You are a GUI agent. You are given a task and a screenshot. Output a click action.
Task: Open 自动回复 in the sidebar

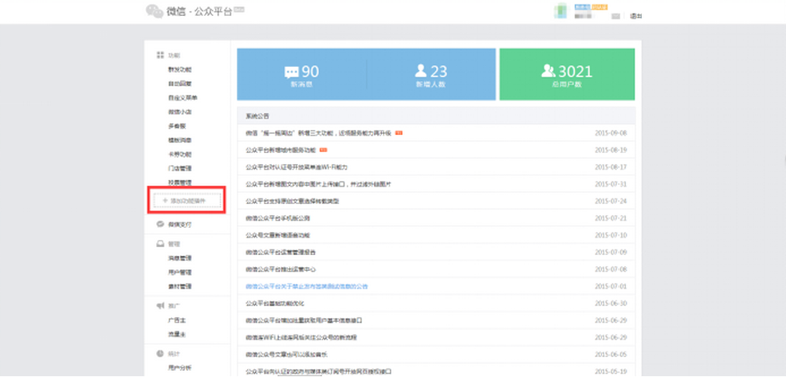[179, 84]
